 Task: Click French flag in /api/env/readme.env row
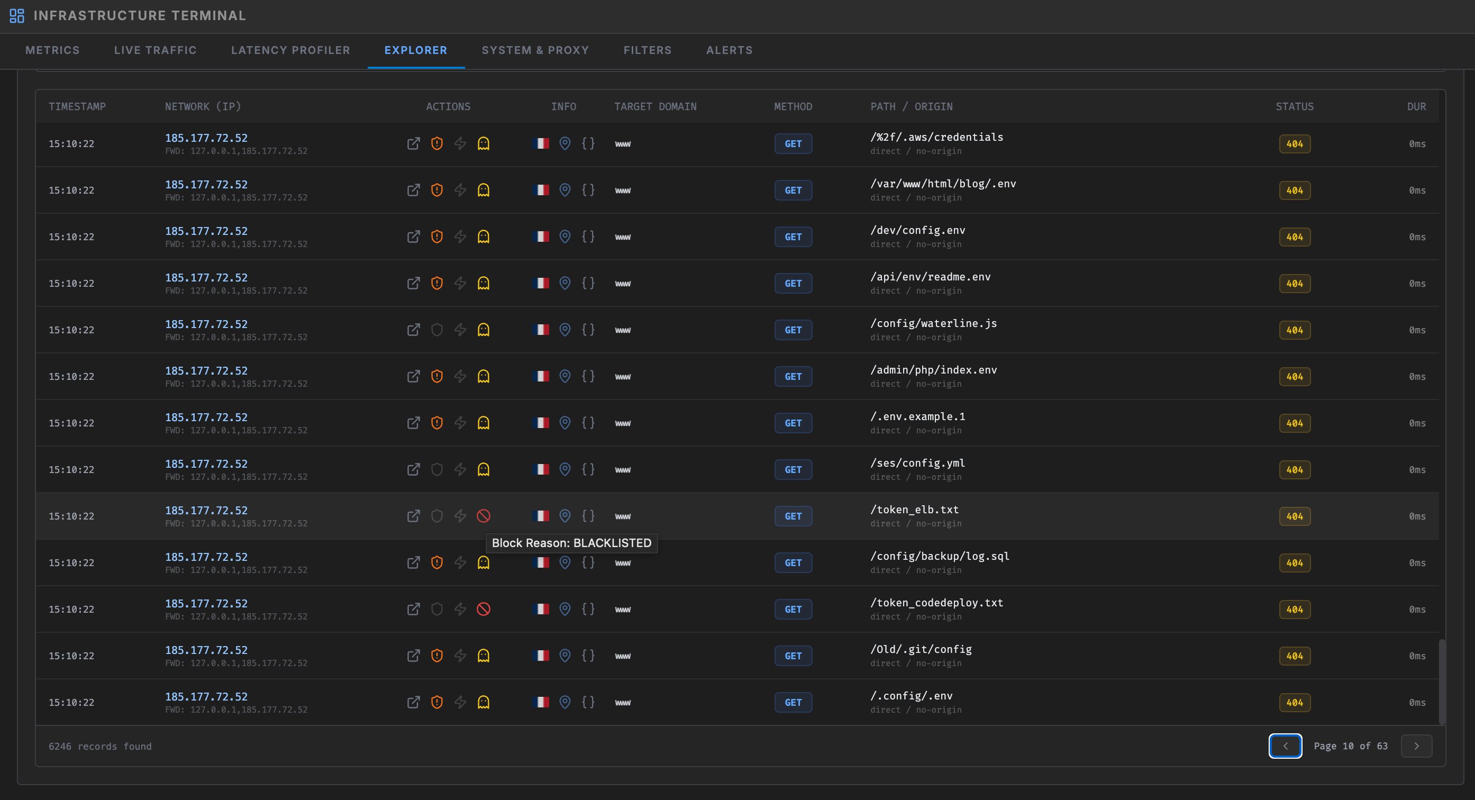pos(541,283)
